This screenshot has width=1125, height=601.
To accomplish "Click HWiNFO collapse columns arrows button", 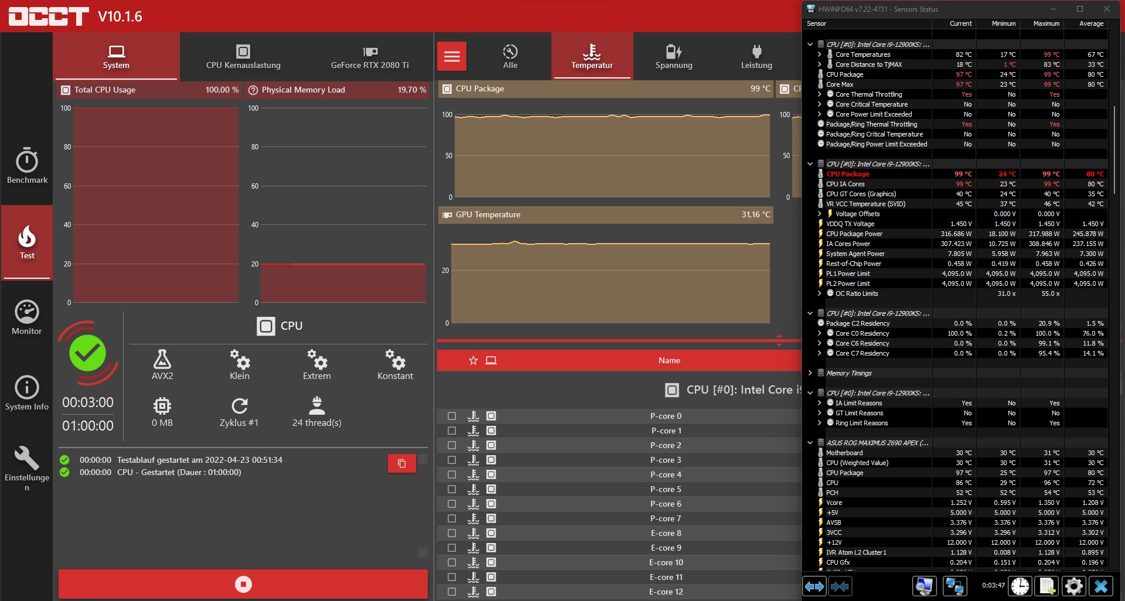I will (840, 586).
